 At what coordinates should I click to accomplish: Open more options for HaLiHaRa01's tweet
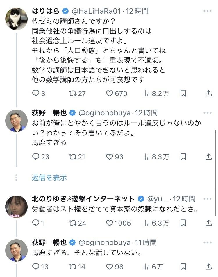point(208,11)
